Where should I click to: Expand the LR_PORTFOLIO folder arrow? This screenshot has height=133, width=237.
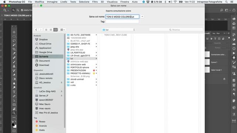[96, 52]
